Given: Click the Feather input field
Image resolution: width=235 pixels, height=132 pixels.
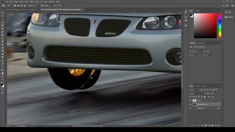Looking at the screenshot, I should point(36,5).
